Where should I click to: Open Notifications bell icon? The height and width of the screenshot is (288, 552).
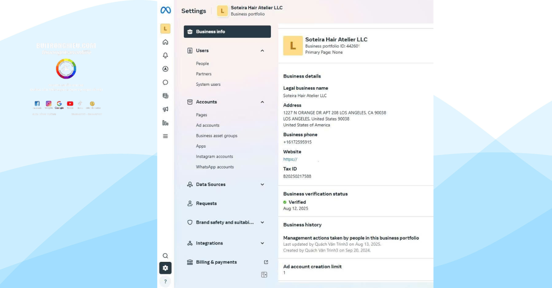tap(165, 55)
